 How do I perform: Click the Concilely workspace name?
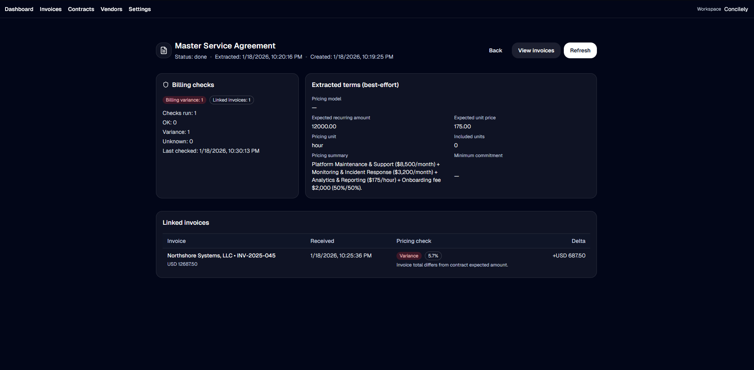click(x=735, y=9)
